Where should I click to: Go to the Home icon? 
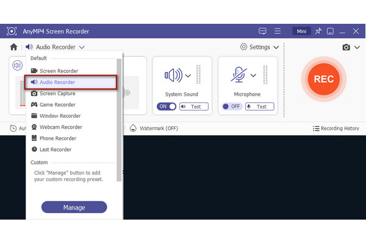(x=14, y=47)
